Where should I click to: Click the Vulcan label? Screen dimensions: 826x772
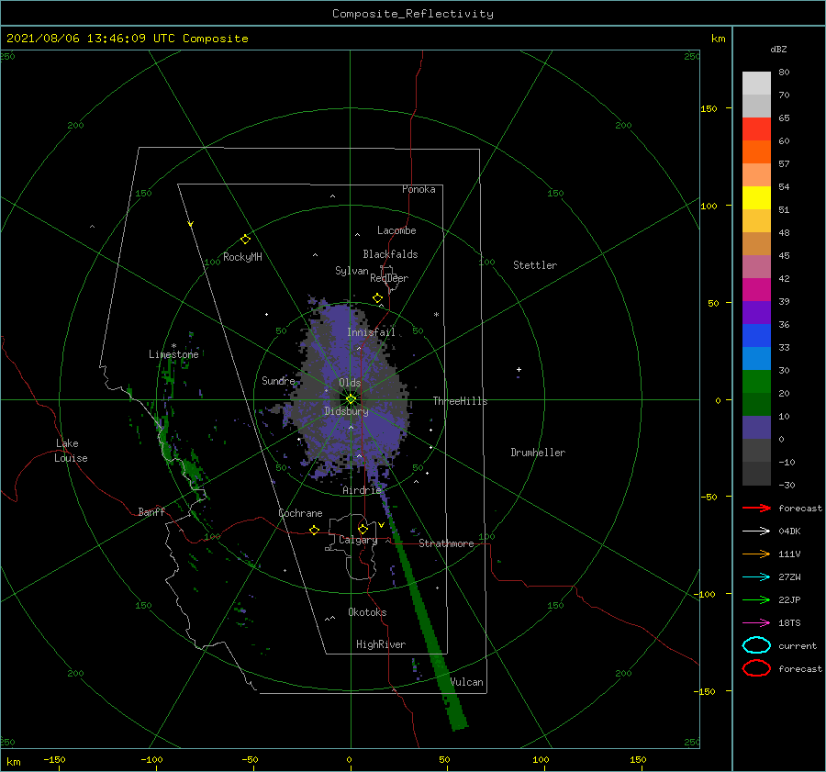click(x=466, y=682)
